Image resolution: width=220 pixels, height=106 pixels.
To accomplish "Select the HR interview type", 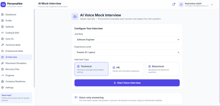I will point(127,69).
